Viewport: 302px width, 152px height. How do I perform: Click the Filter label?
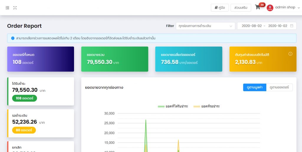170,26
